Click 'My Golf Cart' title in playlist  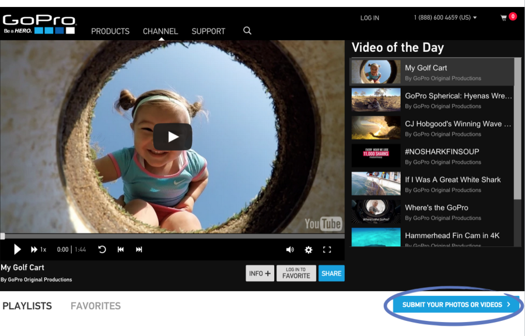coord(426,68)
